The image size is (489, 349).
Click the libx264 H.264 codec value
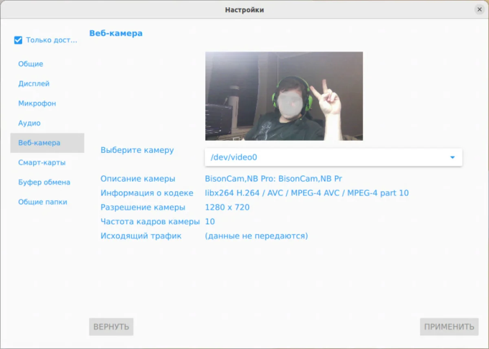(x=307, y=193)
